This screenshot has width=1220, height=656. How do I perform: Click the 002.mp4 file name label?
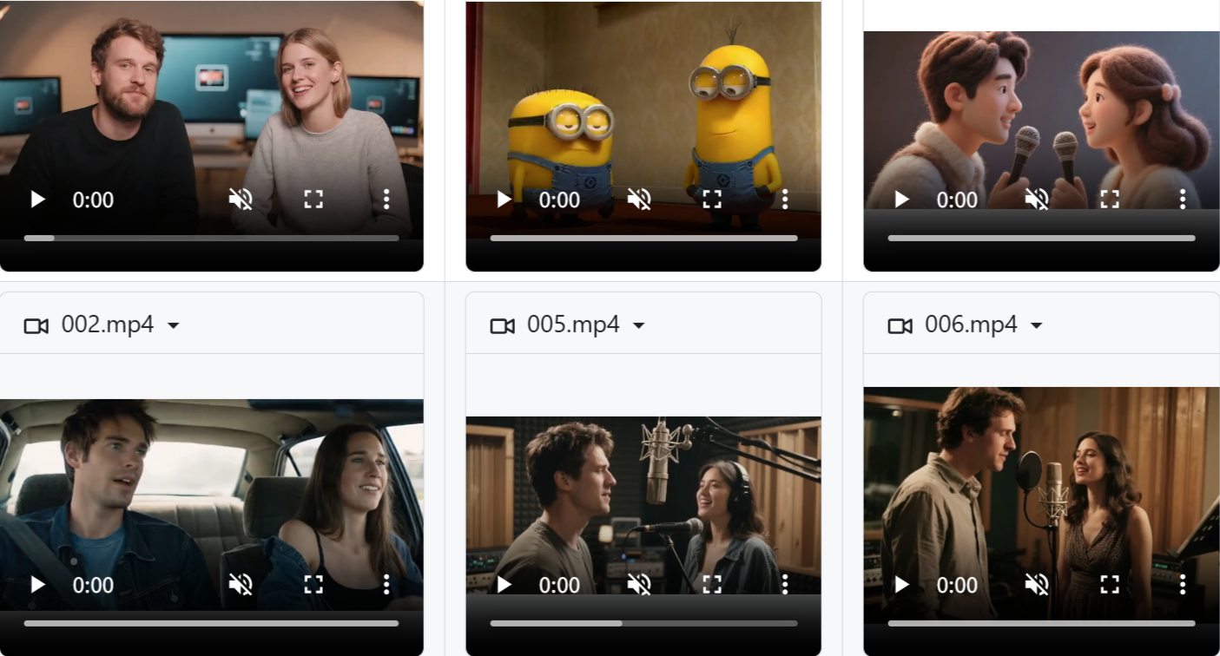(x=108, y=325)
